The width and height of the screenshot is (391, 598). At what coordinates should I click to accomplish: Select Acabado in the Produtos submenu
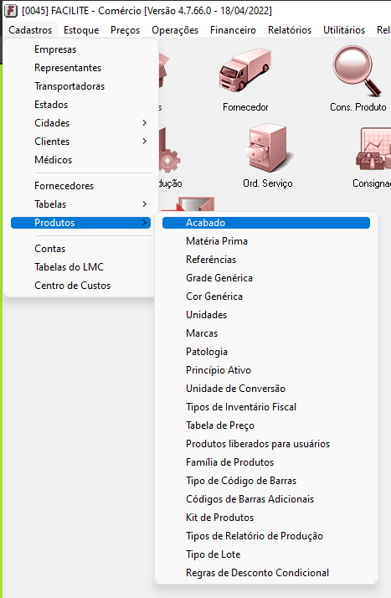(x=266, y=223)
